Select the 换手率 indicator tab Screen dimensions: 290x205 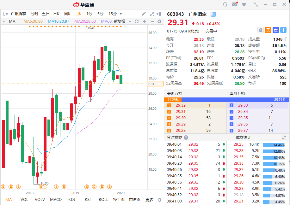tap(119, 200)
